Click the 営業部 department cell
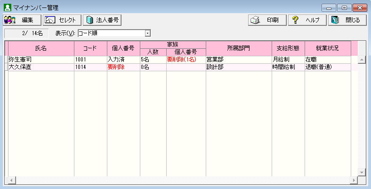Viewport: 371px width, 189px height. tap(239, 60)
